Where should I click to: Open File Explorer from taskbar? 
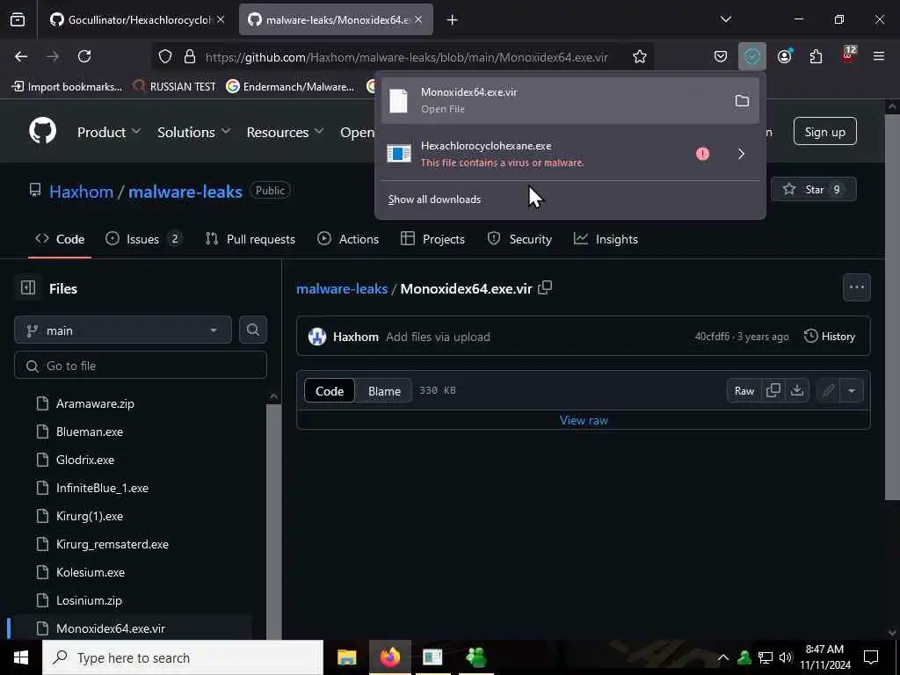pyautogui.click(x=346, y=657)
